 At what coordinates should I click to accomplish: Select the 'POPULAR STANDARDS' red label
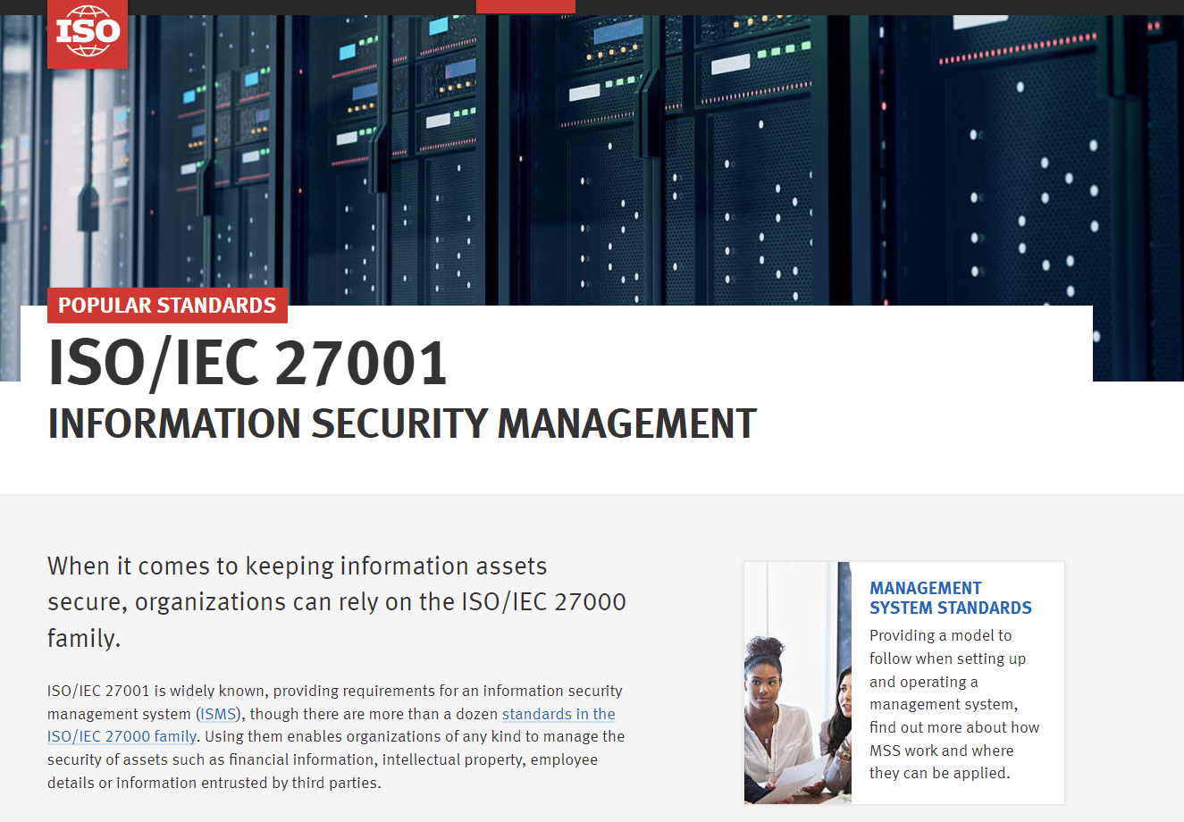(x=166, y=305)
